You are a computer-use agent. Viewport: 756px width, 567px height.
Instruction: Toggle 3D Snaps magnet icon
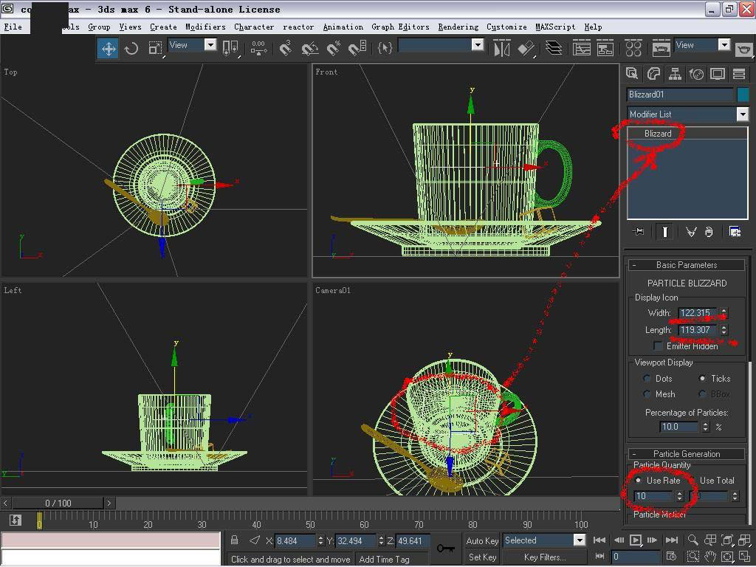[286, 49]
